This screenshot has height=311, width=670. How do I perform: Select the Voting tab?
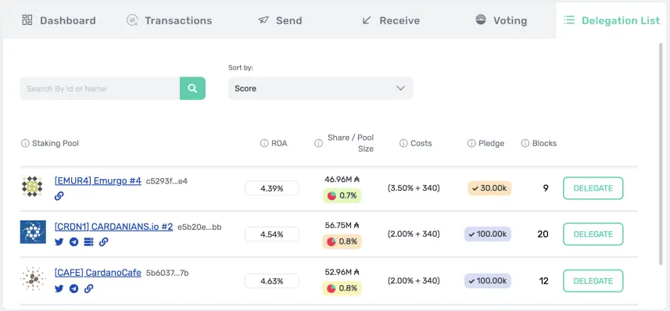[x=501, y=20]
